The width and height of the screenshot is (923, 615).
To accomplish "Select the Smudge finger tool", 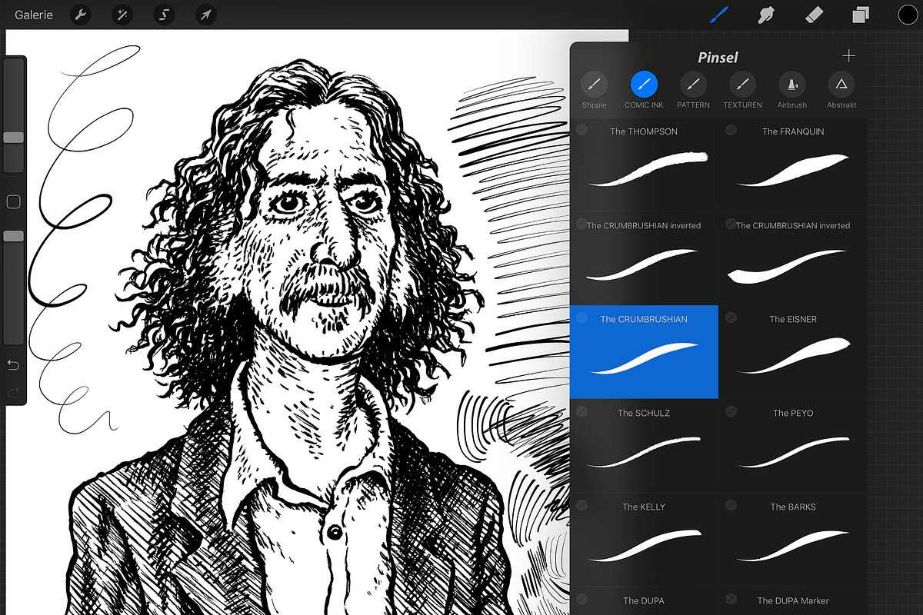I will [x=766, y=15].
